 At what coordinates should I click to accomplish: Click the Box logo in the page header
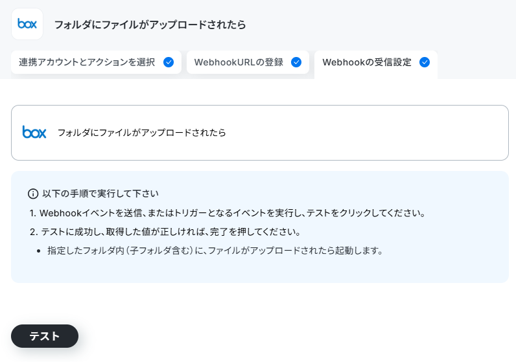27,24
